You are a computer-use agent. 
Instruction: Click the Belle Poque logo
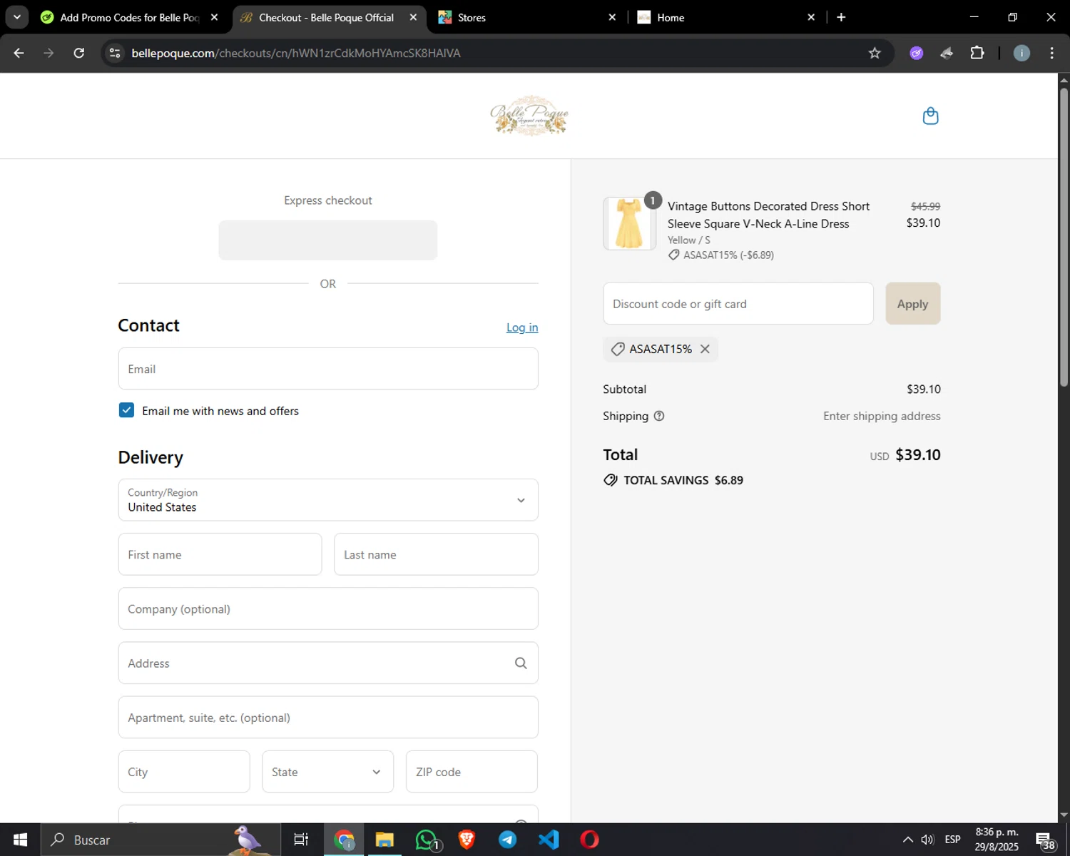pyautogui.click(x=529, y=116)
